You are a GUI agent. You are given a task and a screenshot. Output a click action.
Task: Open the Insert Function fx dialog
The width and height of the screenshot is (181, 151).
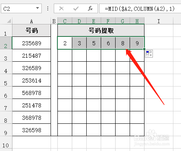90,8
